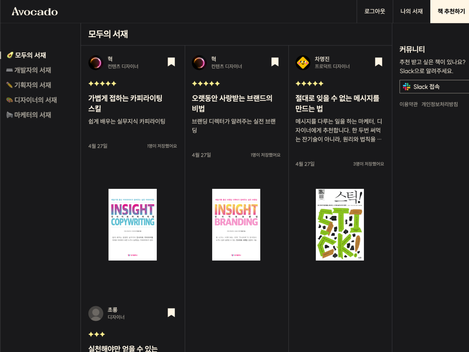Click 혁's avatar on the branding card

point(199,63)
